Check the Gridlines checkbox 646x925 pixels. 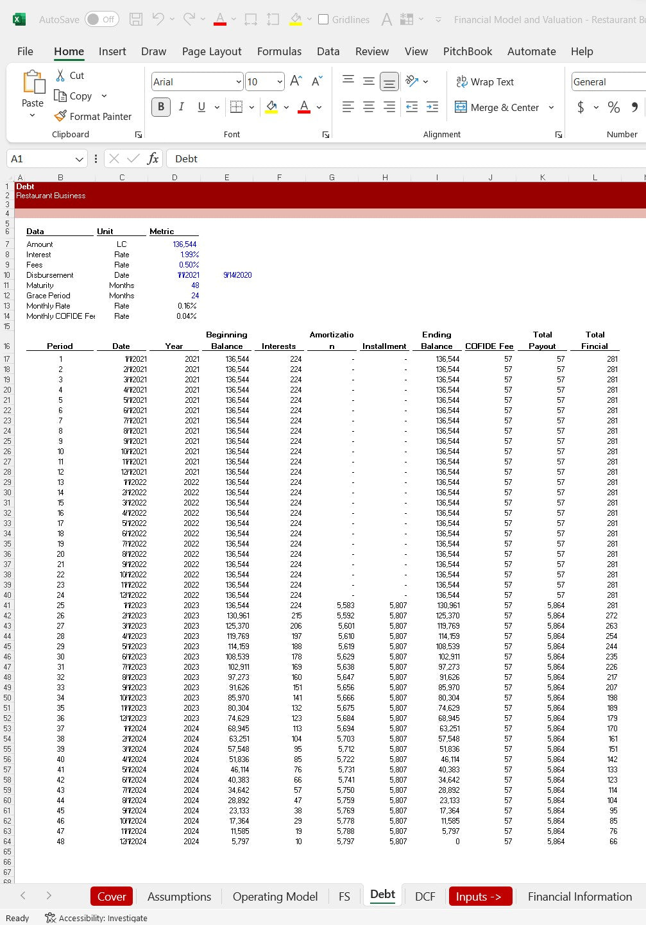(x=323, y=19)
